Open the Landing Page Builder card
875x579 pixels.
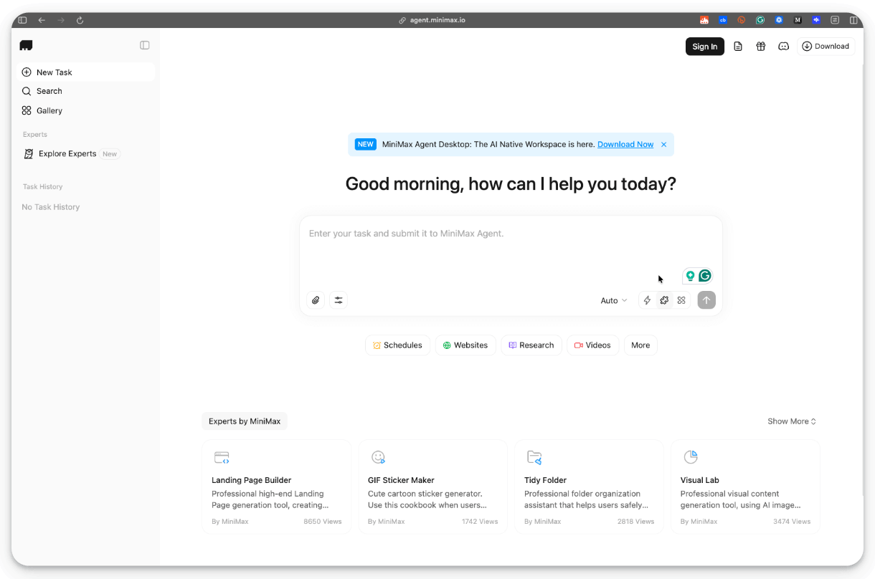(277, 487)
